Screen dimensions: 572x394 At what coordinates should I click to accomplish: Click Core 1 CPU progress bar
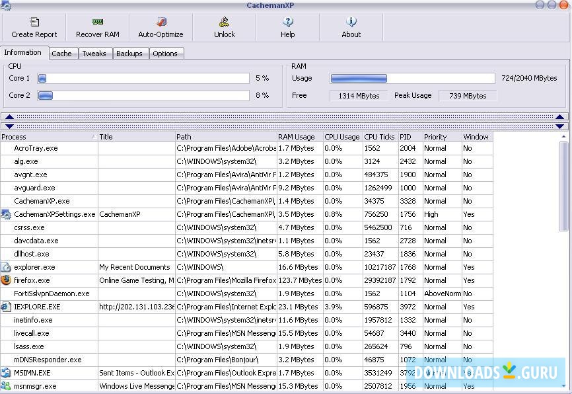coord(143,78)
